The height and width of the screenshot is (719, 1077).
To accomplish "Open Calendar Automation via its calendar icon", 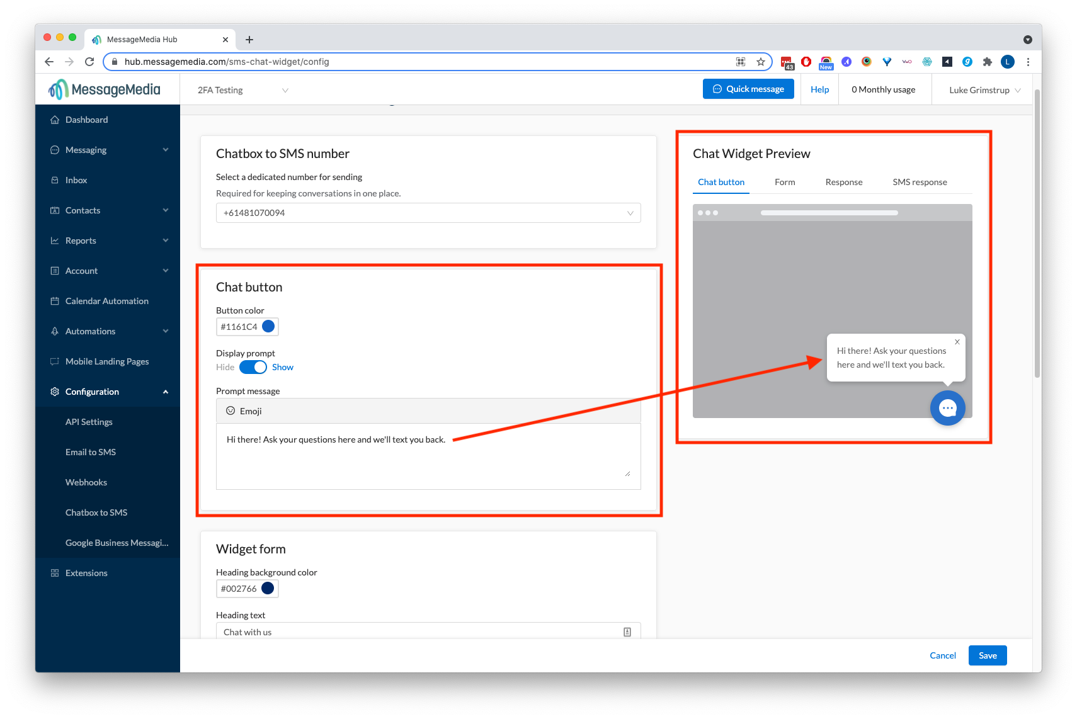I will (55, 301).
